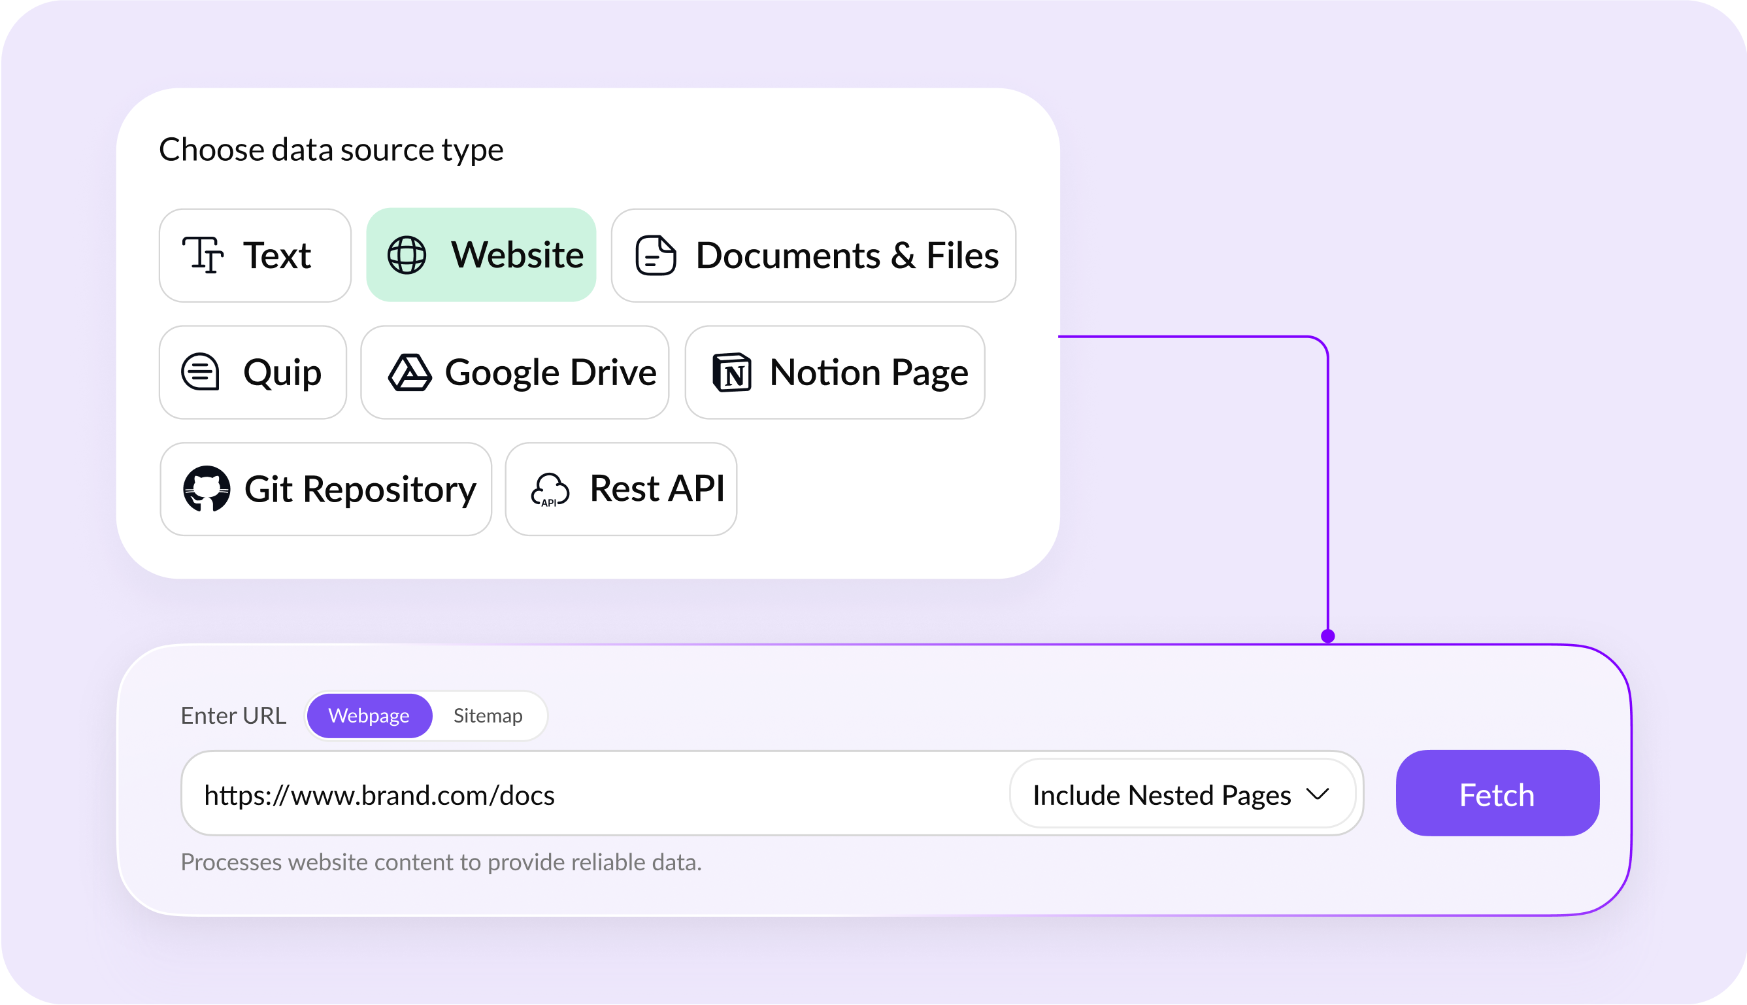1747x1005 pixels.
Task: Click the chevron beside Include Nested Pages
Action: coord(1317,794)
